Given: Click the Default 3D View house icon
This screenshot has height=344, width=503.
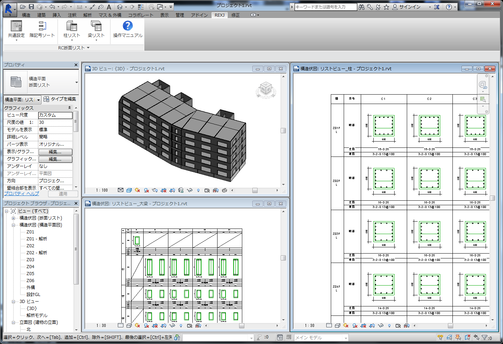Looking at the screenshot, I should click(x=120, y=7).
